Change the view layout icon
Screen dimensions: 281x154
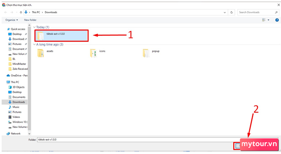264,20
